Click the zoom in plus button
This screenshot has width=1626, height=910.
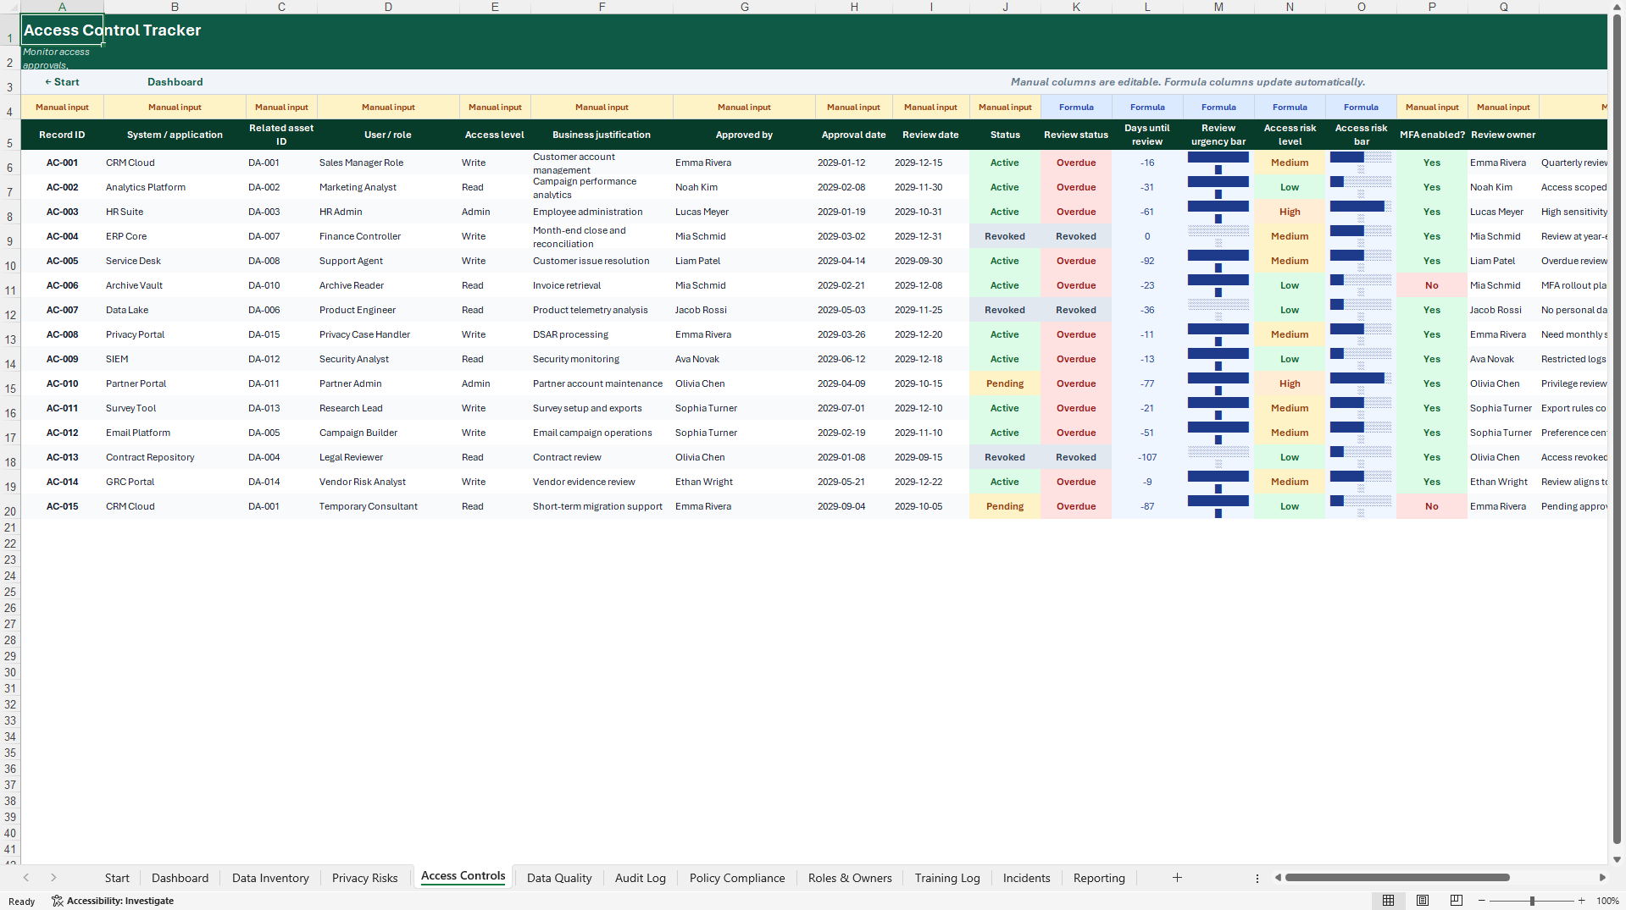coord(1581,901)
